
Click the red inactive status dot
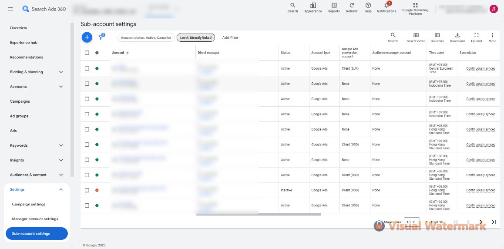97,190
